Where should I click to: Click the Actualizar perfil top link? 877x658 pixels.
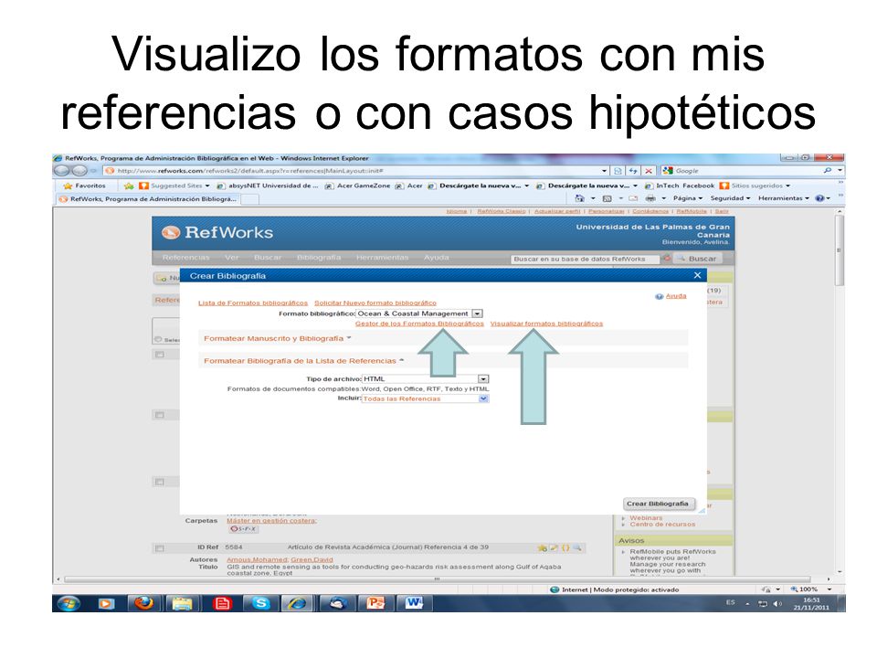pos(557,211)
